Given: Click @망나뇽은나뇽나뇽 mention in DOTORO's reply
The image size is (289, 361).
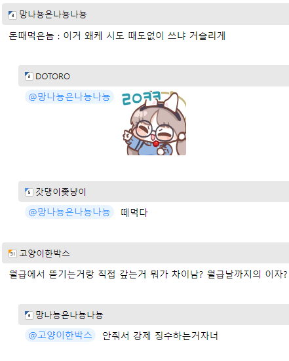Looking at the screenshot, I should (69, 97).
